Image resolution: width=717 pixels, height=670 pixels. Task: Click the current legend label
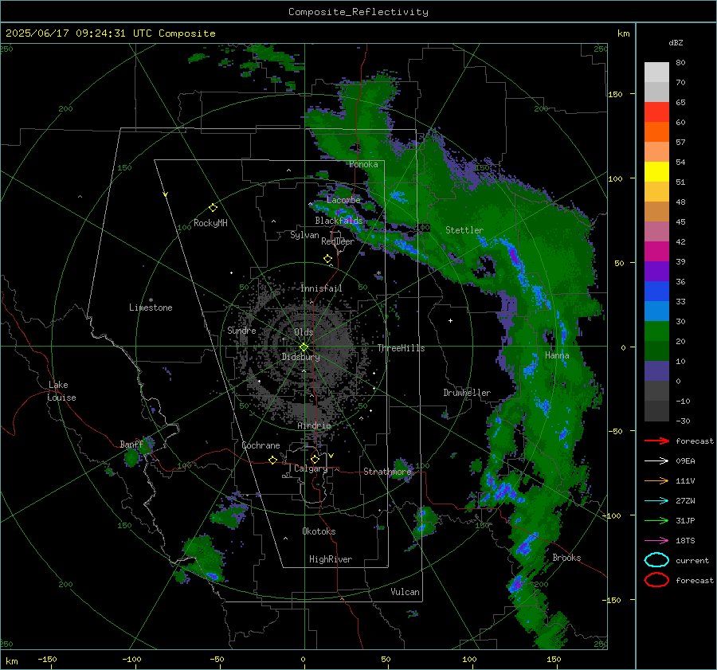pyautogui.click(x=692, y=560)
